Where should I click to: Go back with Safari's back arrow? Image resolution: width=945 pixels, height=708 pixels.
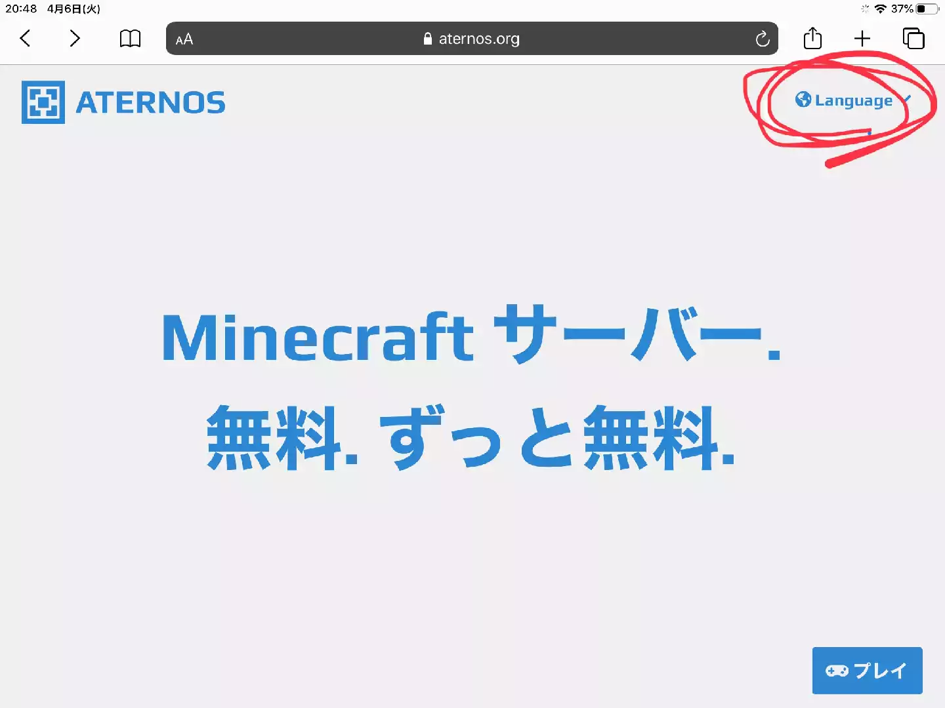point(25,39)
